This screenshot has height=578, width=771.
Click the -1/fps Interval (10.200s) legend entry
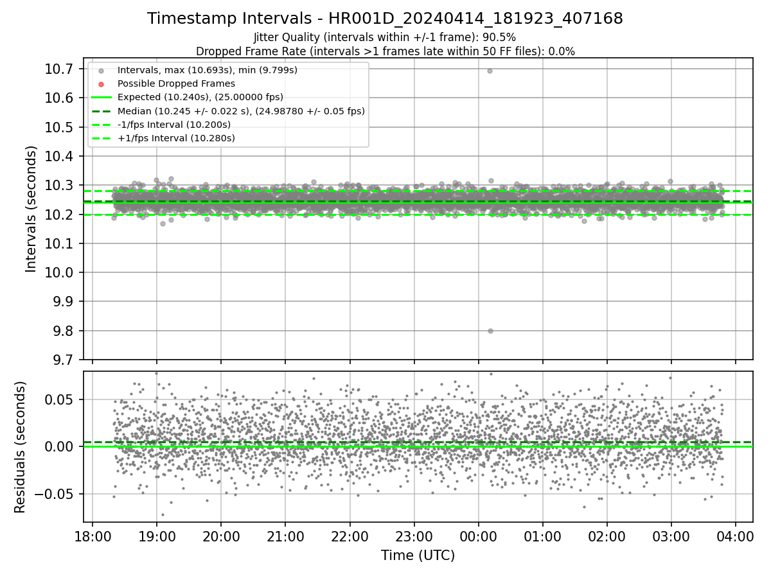[x=174, y=125]
